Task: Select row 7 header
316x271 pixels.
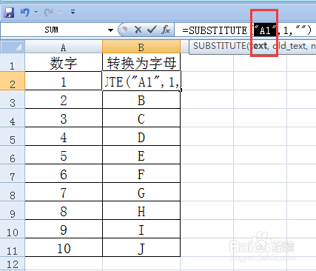Action: [13, 173]
